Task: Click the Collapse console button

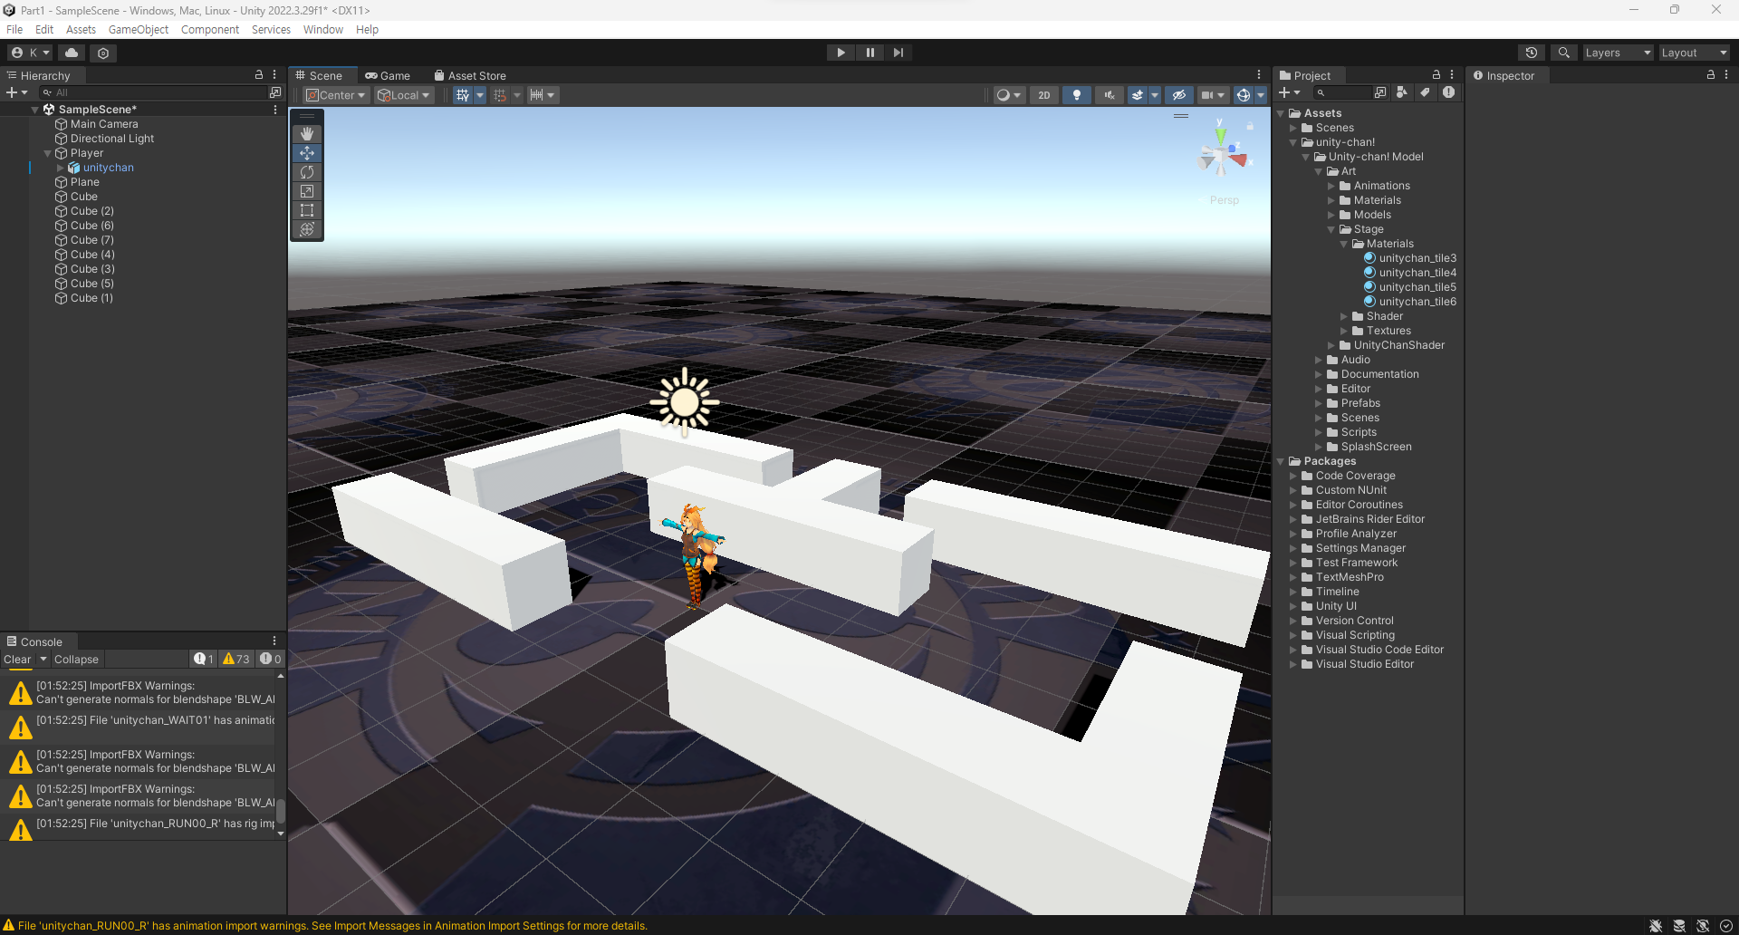Action: coord(76,659)
